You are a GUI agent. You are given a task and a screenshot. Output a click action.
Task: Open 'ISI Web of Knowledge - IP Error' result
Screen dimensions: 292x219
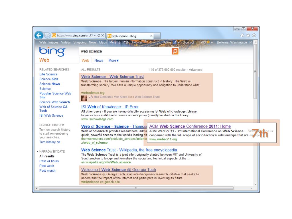pos(110,107)
